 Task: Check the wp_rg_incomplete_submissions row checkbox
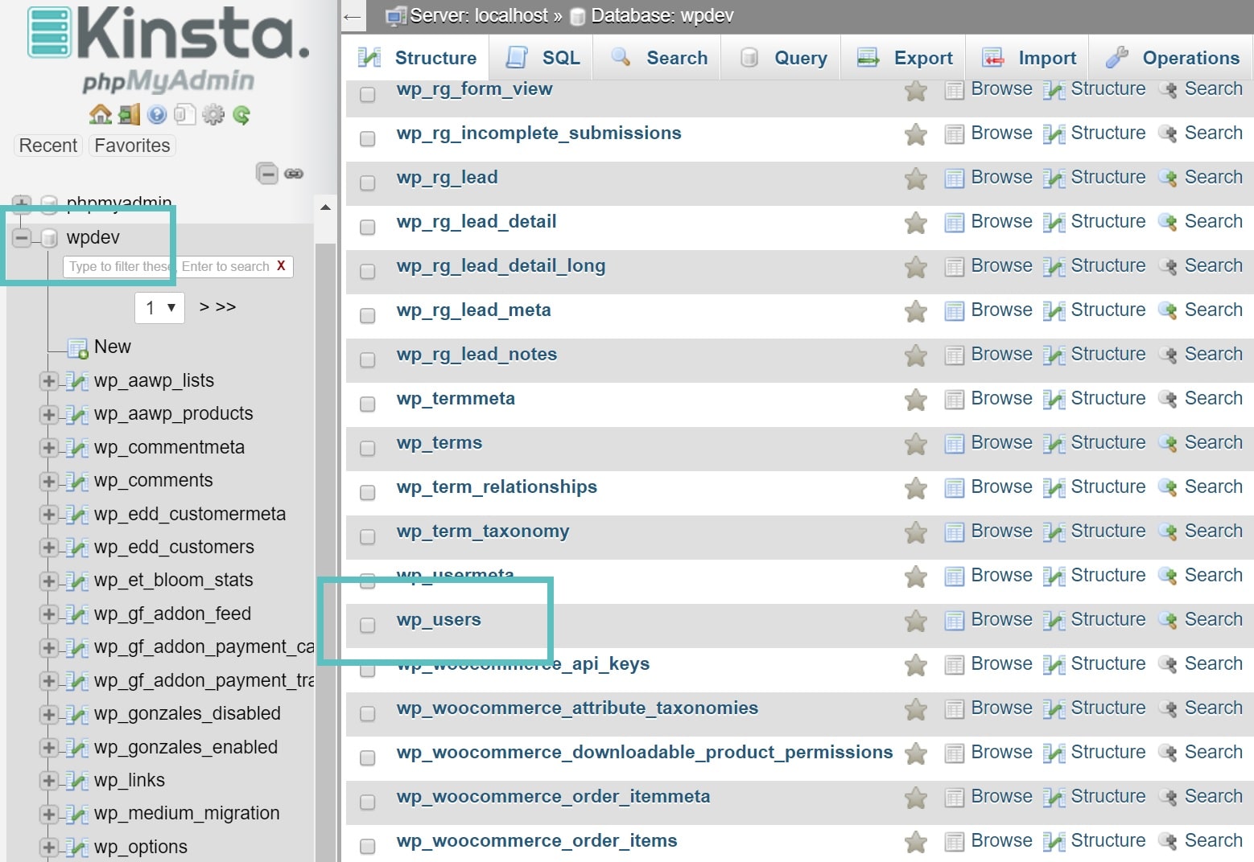pyautogui.click(x=367, y=138)
